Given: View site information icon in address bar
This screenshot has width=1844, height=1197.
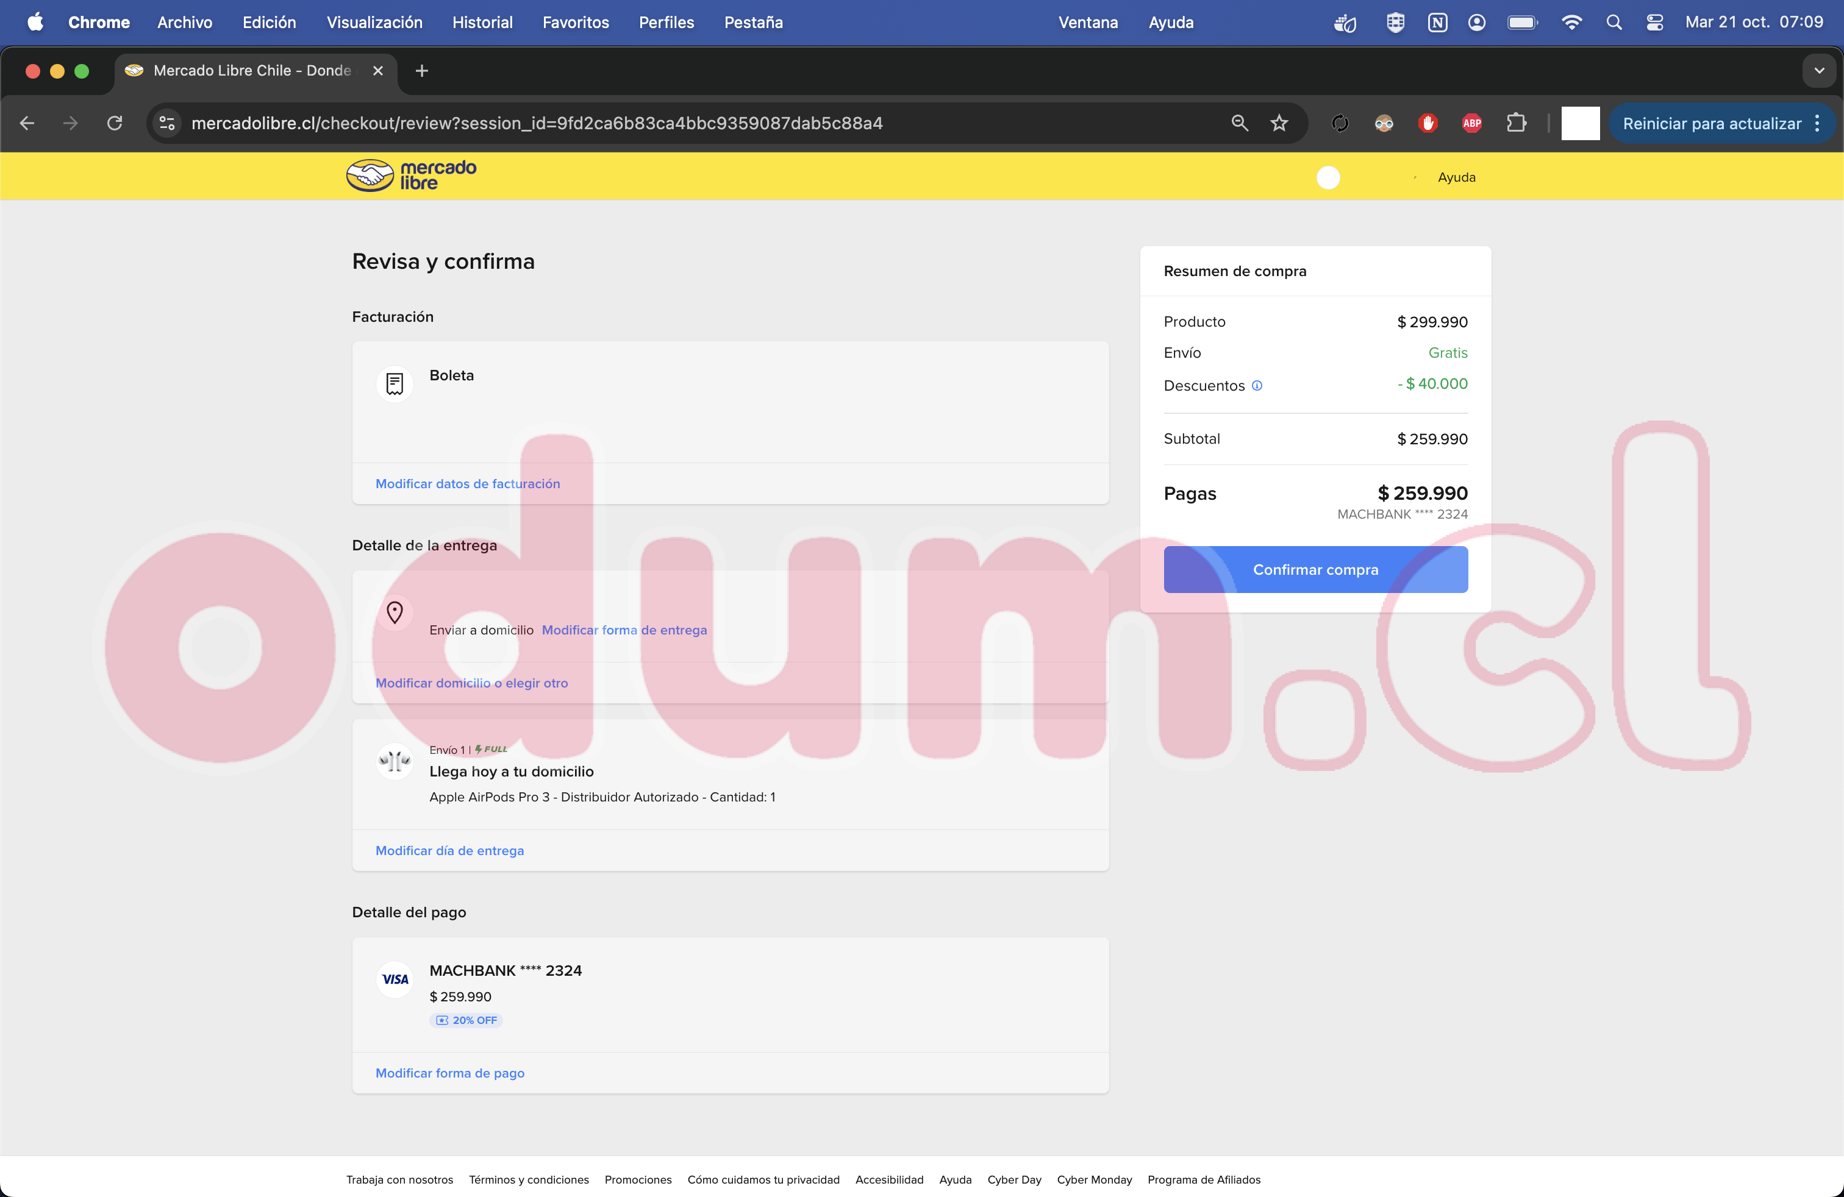Looking at the screenshot, I should [166, 123].
